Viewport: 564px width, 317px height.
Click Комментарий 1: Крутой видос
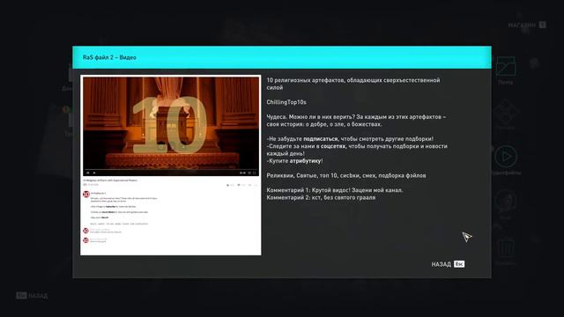click(x=335, y=190)
